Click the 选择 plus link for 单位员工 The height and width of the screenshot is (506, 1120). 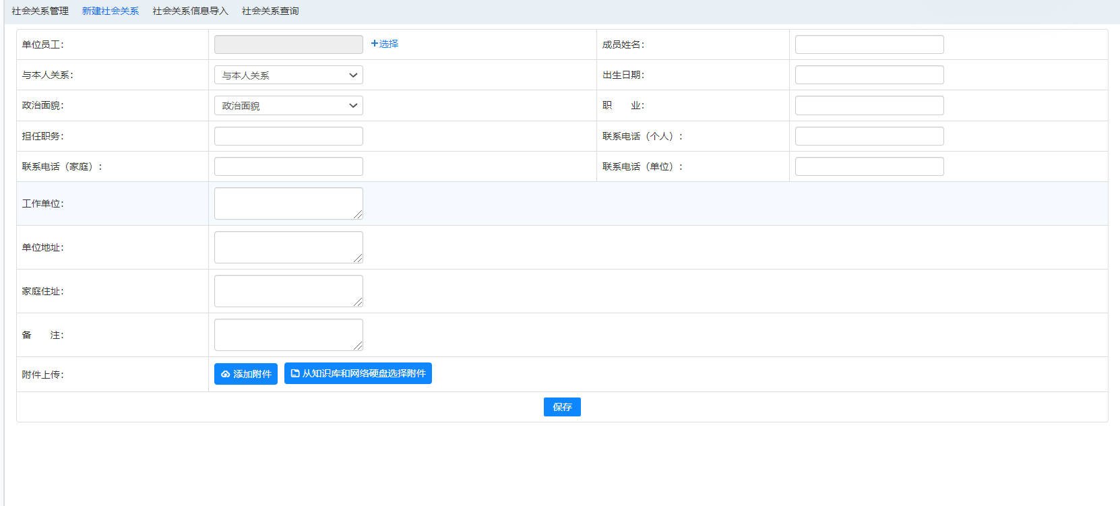pos(385,44)
